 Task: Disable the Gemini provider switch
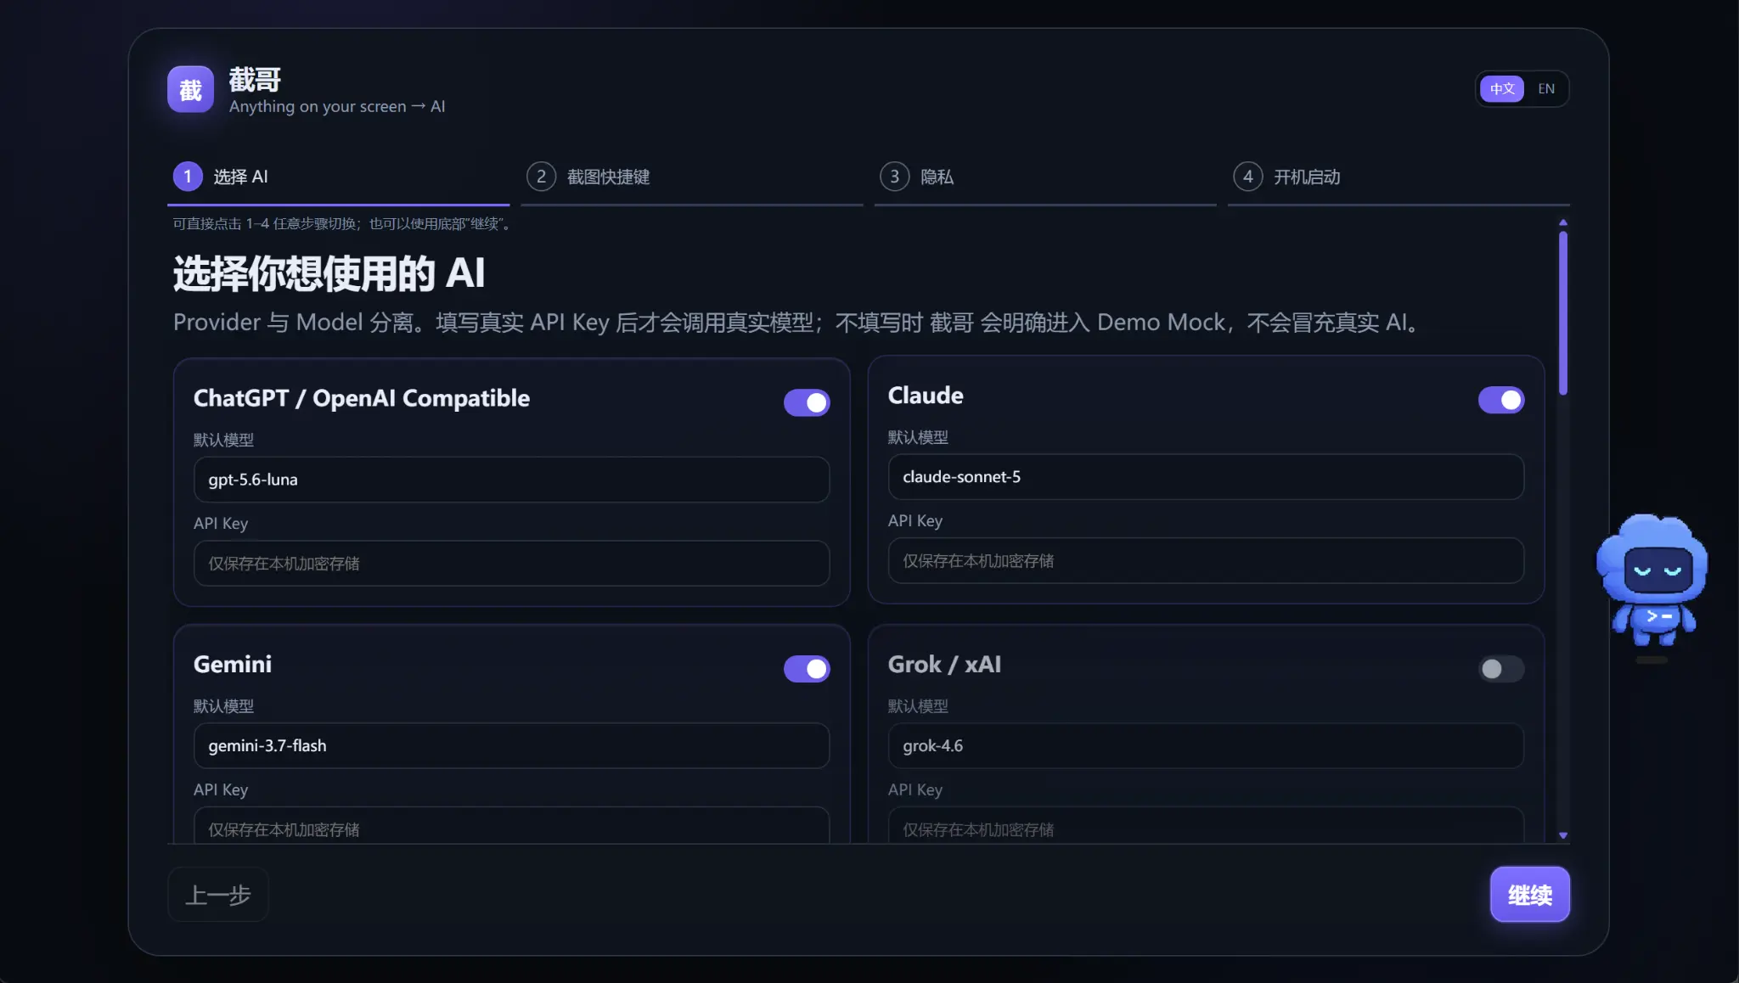tap(807, 669)
